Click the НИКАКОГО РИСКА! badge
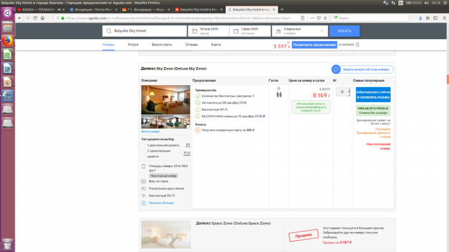 [x=373, y=110]
